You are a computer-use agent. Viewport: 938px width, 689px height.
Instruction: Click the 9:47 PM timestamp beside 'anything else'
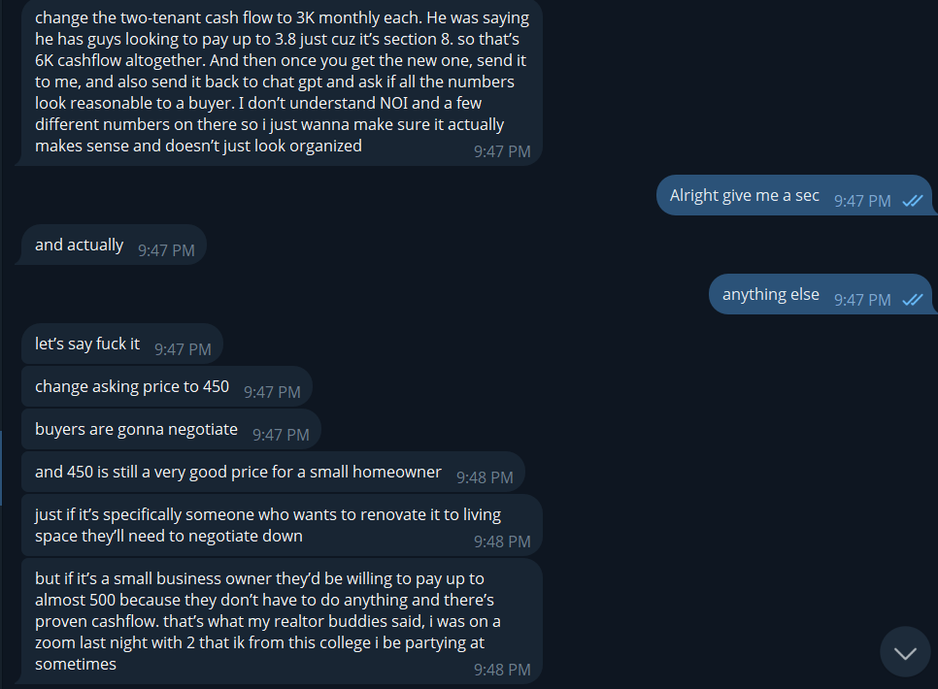862,299
